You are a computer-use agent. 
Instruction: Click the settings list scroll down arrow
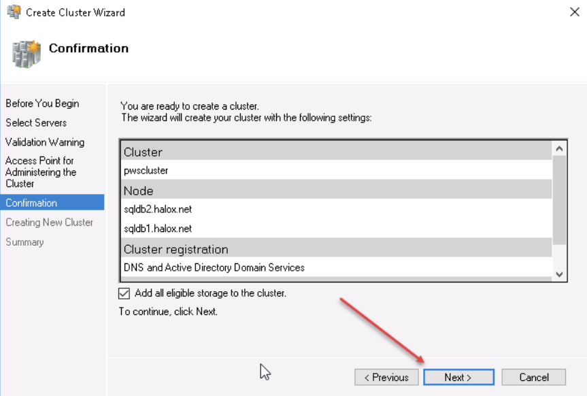pyautogui.click(x=559, y=274)
